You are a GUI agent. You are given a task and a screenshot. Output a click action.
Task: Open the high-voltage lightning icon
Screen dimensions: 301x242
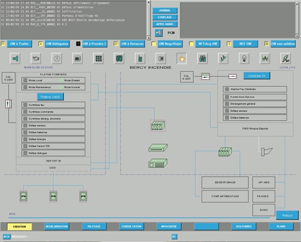coord(285,58)
